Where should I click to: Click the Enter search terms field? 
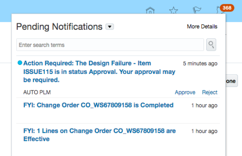pos(110,45)
